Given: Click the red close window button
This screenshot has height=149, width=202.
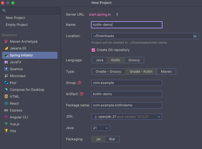Looking at the screenshot, I should pyautogui.click(x=3, y=3).
